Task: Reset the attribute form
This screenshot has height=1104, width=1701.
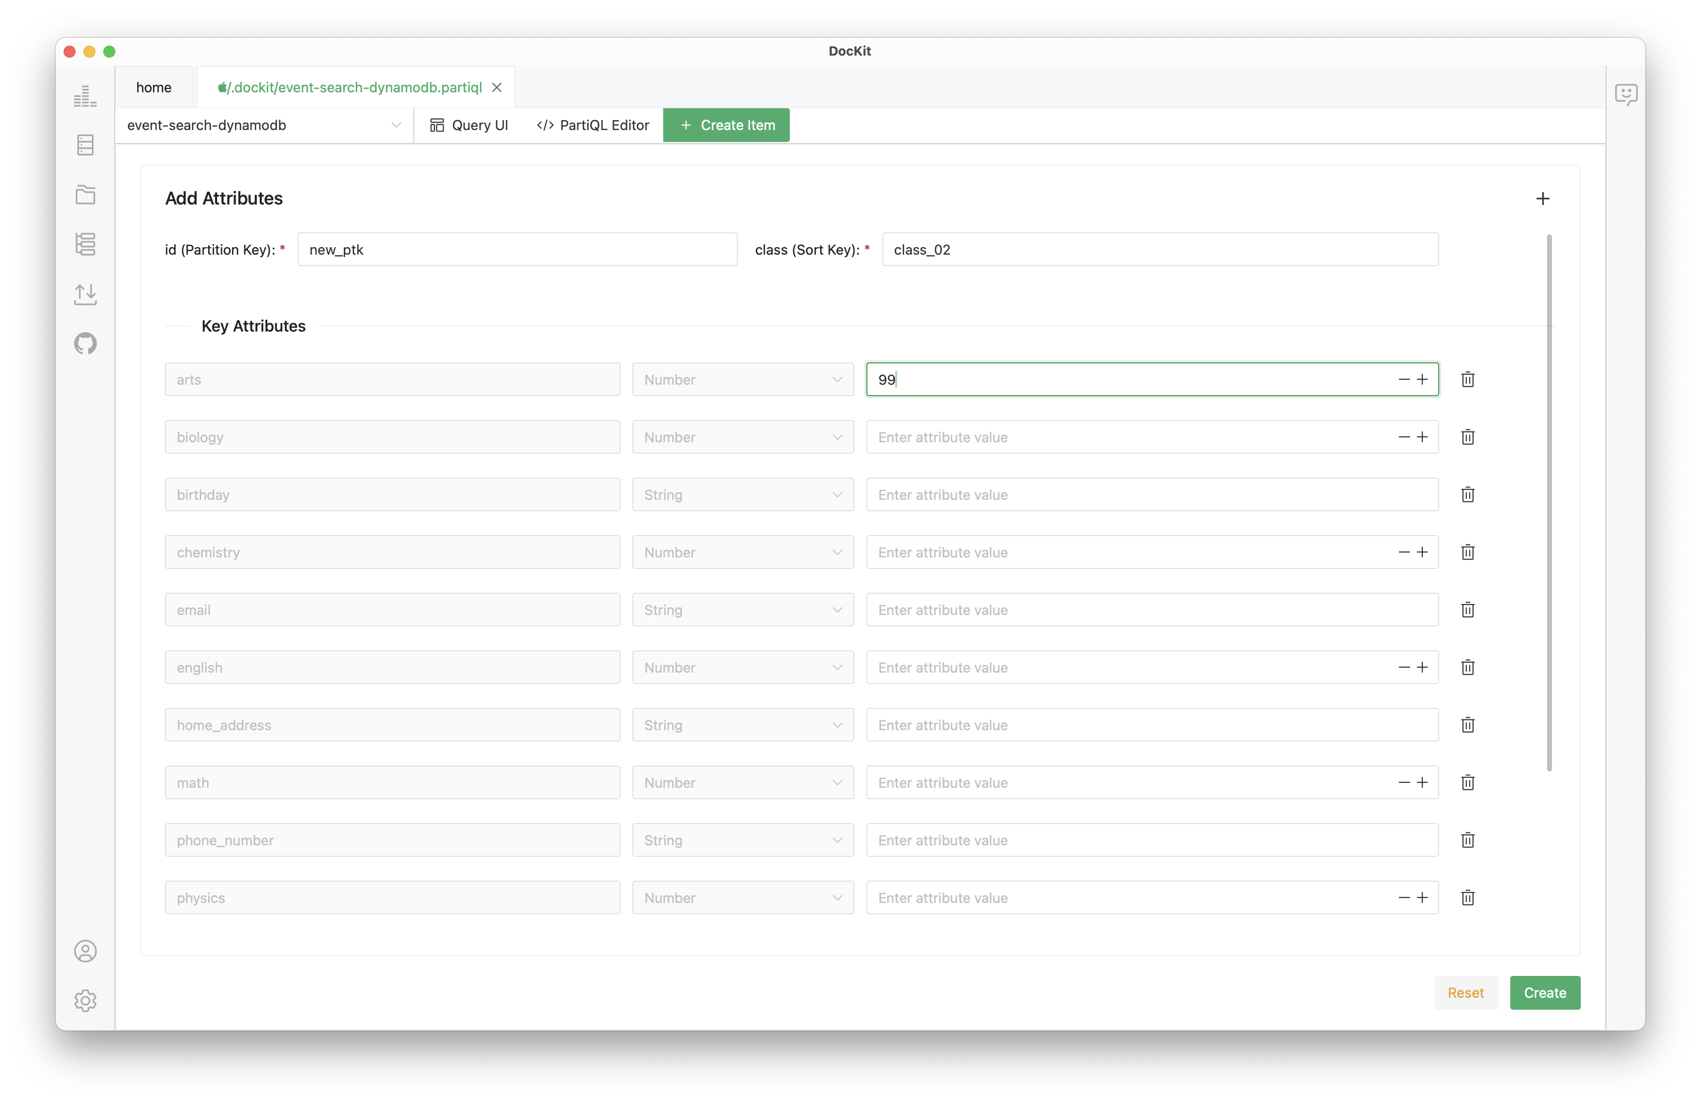Action: 1465,993
